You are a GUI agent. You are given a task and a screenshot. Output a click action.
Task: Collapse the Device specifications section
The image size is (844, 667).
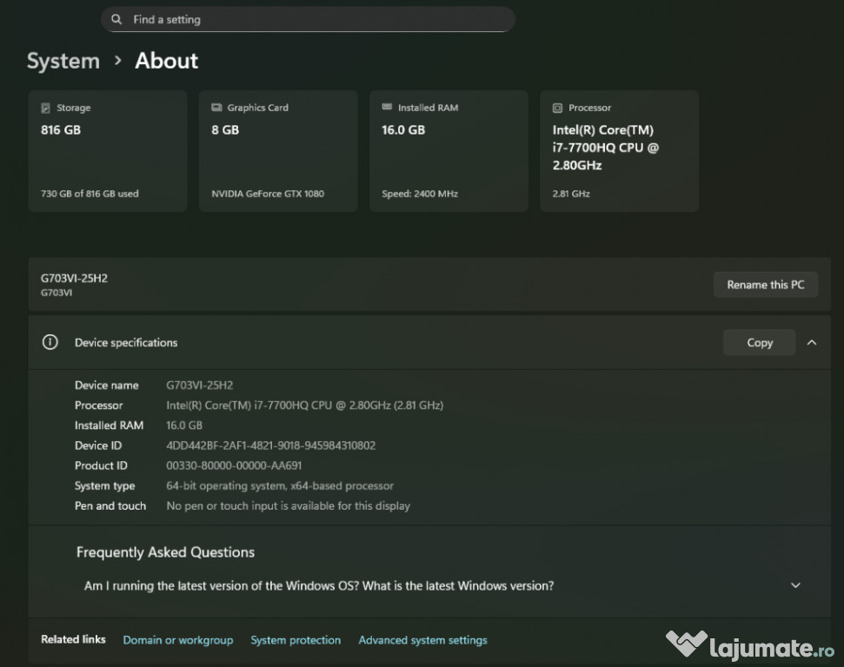click(812, 342)
